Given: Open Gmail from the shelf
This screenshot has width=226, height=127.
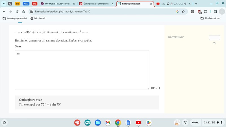Looking at the screenshot, I should tap(108, 122).
